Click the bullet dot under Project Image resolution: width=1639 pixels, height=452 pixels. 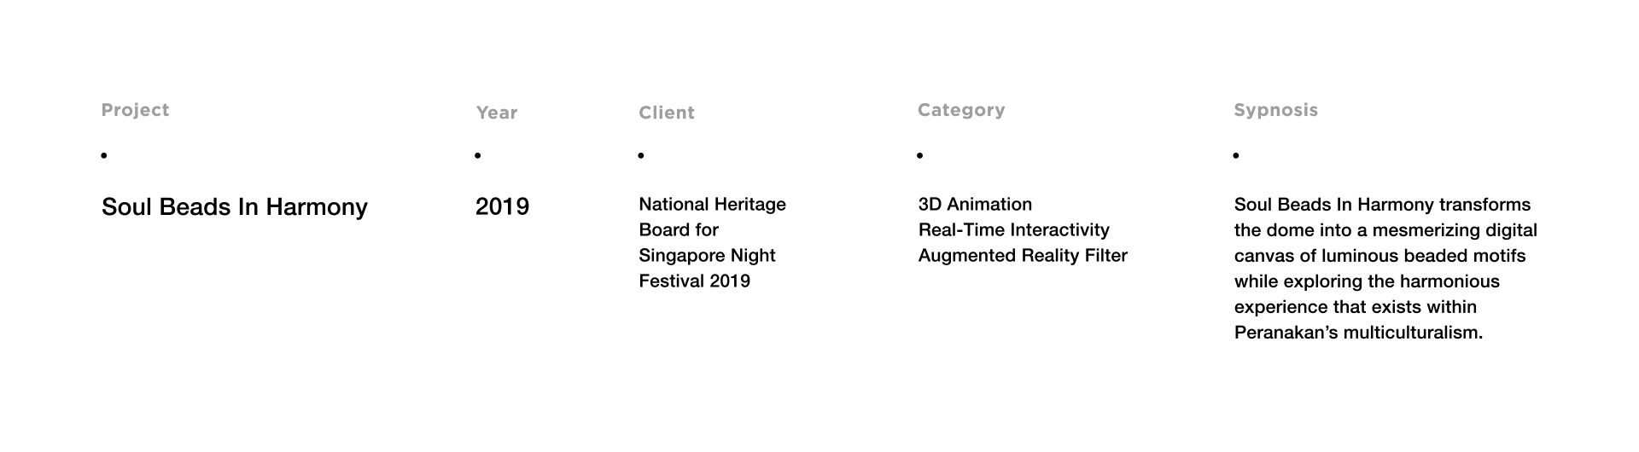(104, 155)
